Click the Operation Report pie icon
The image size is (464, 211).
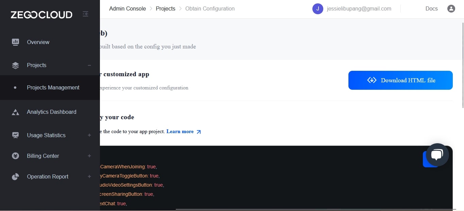point(15,177)
